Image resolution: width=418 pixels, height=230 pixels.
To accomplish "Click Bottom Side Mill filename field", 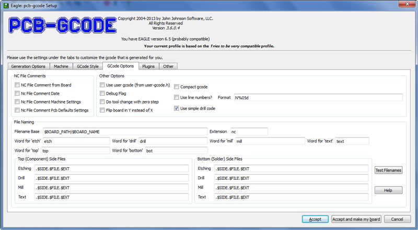I will pyautogui.click(x=292, y=188).
